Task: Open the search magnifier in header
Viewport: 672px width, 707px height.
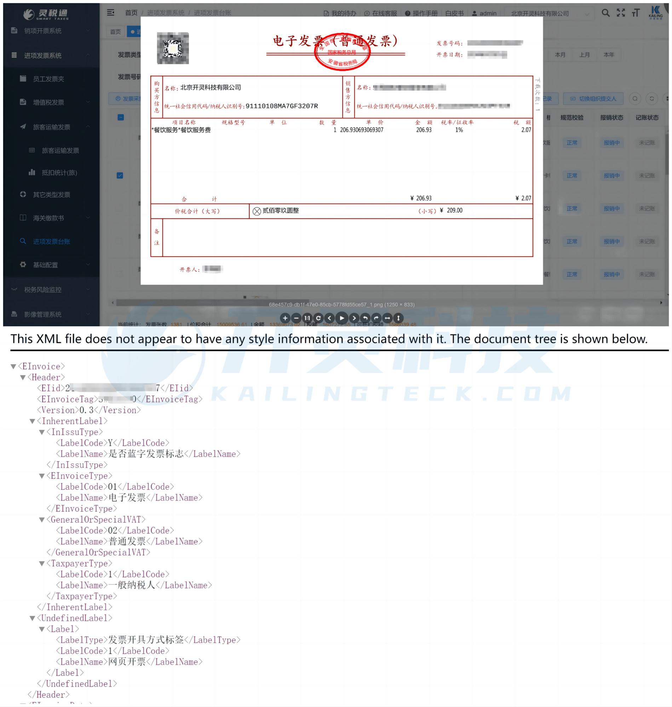Action: coord(605,13)
